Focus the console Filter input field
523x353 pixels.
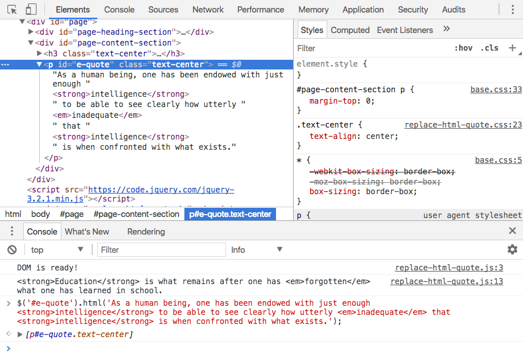[x=162, y=249]
